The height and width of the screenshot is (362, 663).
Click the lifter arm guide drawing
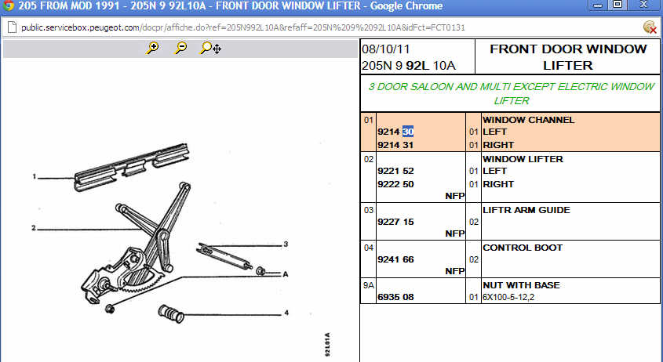(x=224, y=255)
